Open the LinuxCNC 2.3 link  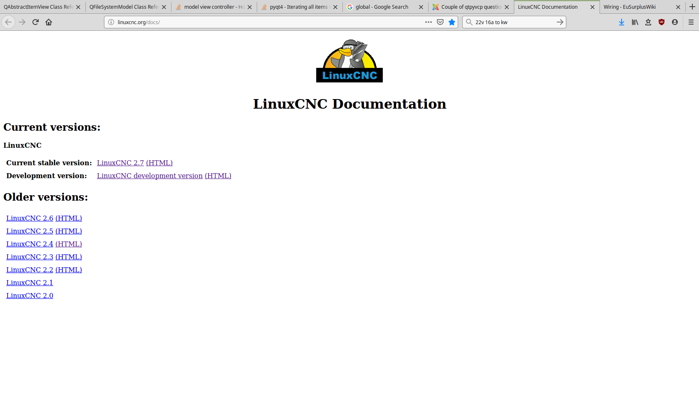(30, 257)
